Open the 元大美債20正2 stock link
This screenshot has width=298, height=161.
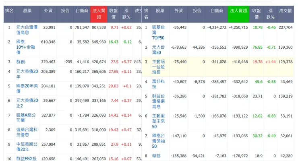27,103
